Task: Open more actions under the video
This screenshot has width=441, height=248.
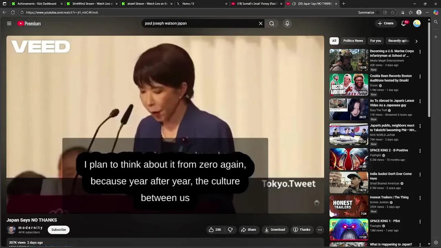Action: click(320, 230)
